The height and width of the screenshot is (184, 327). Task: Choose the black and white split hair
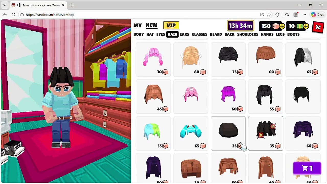(303, 60)
